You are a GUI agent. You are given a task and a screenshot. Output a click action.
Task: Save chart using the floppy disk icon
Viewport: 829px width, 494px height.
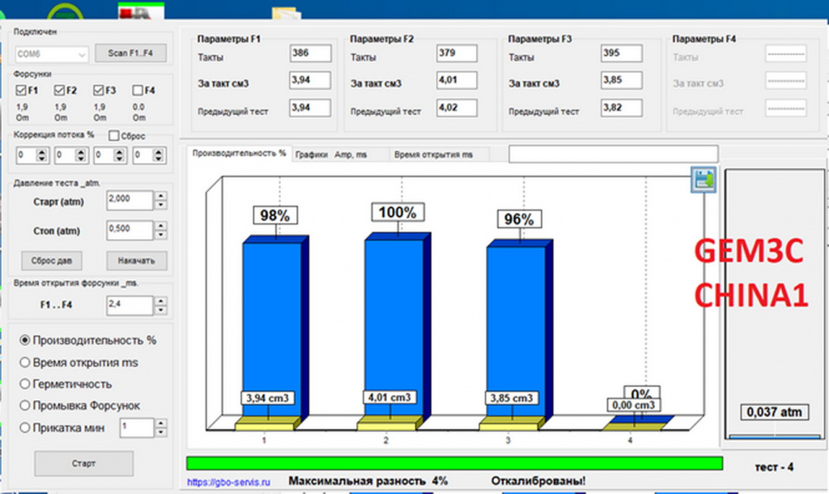pyautogui.click(x=704, y=179)
